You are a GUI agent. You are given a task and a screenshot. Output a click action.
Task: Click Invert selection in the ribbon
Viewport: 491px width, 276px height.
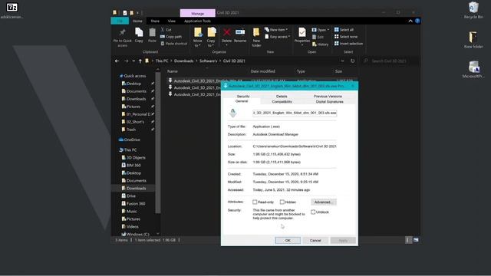(x=348, y=44)
